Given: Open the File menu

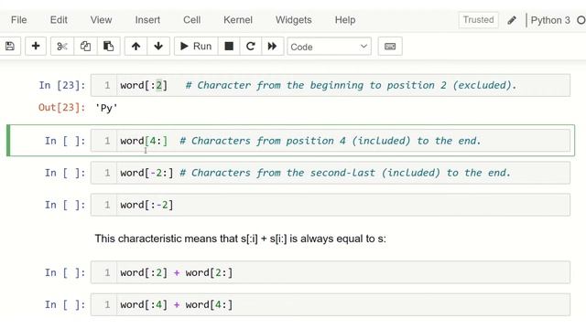Looking at the screenshot, I should tap(18, 20).
